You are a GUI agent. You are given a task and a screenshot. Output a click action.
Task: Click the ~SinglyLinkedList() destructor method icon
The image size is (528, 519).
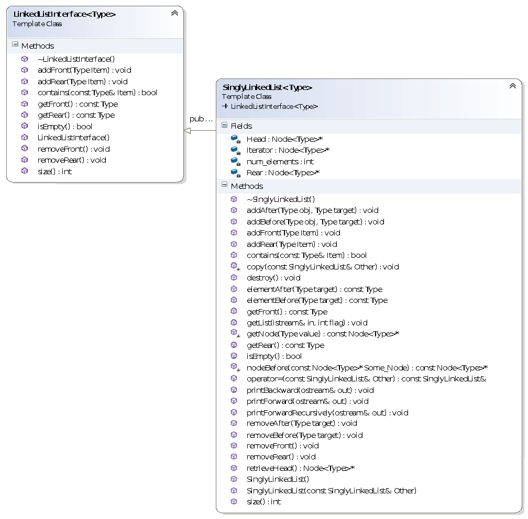click(234, 199)
